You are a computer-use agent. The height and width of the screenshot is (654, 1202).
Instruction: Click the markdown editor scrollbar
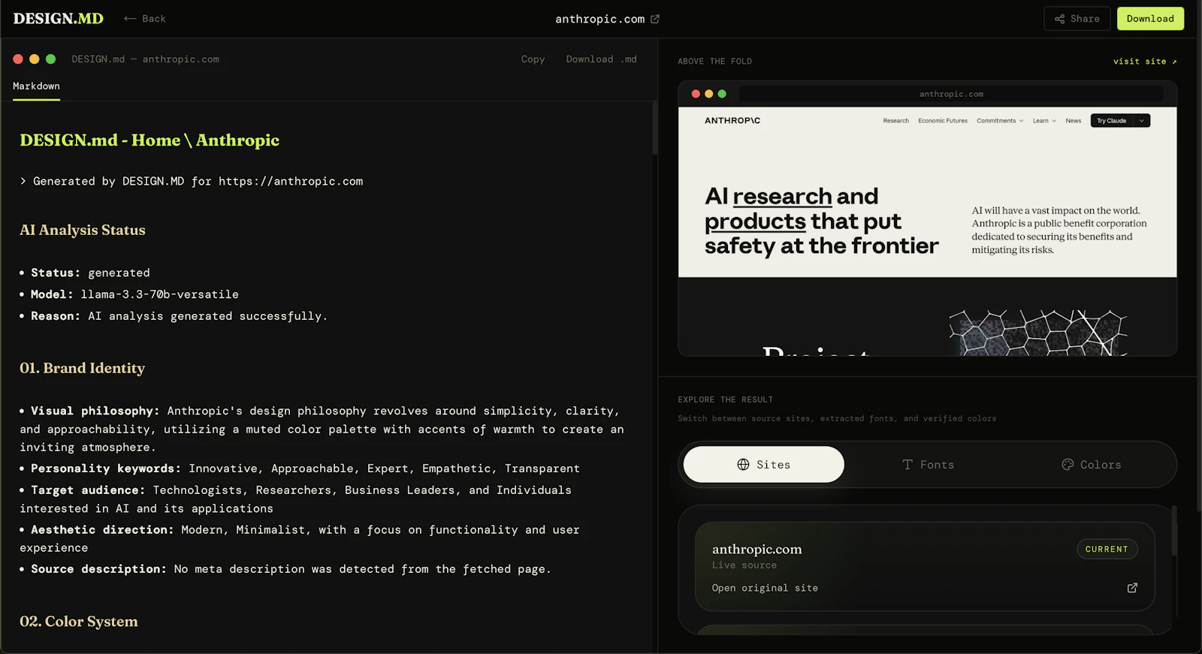pyautogui.click(x=654, y=128)
